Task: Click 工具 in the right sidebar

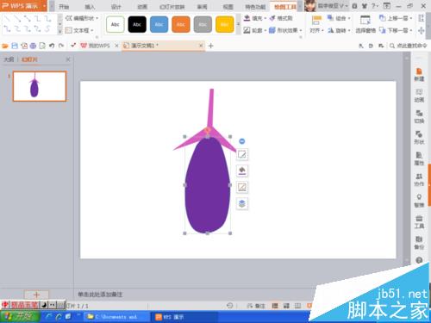Action: [419, 222]
